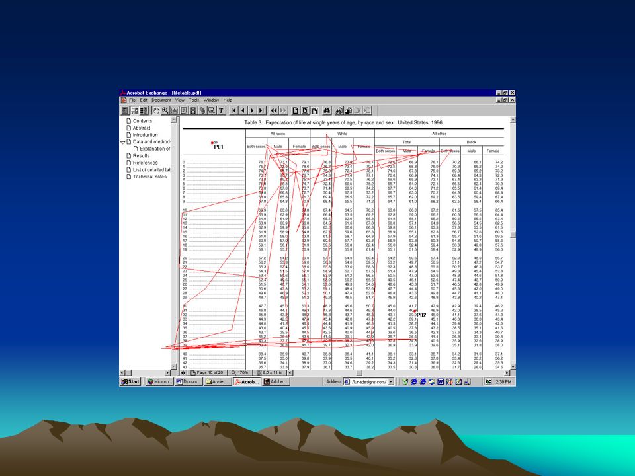
Task: Click the document horizontal scrollbar thumb
Action: (x=359, y=372)
